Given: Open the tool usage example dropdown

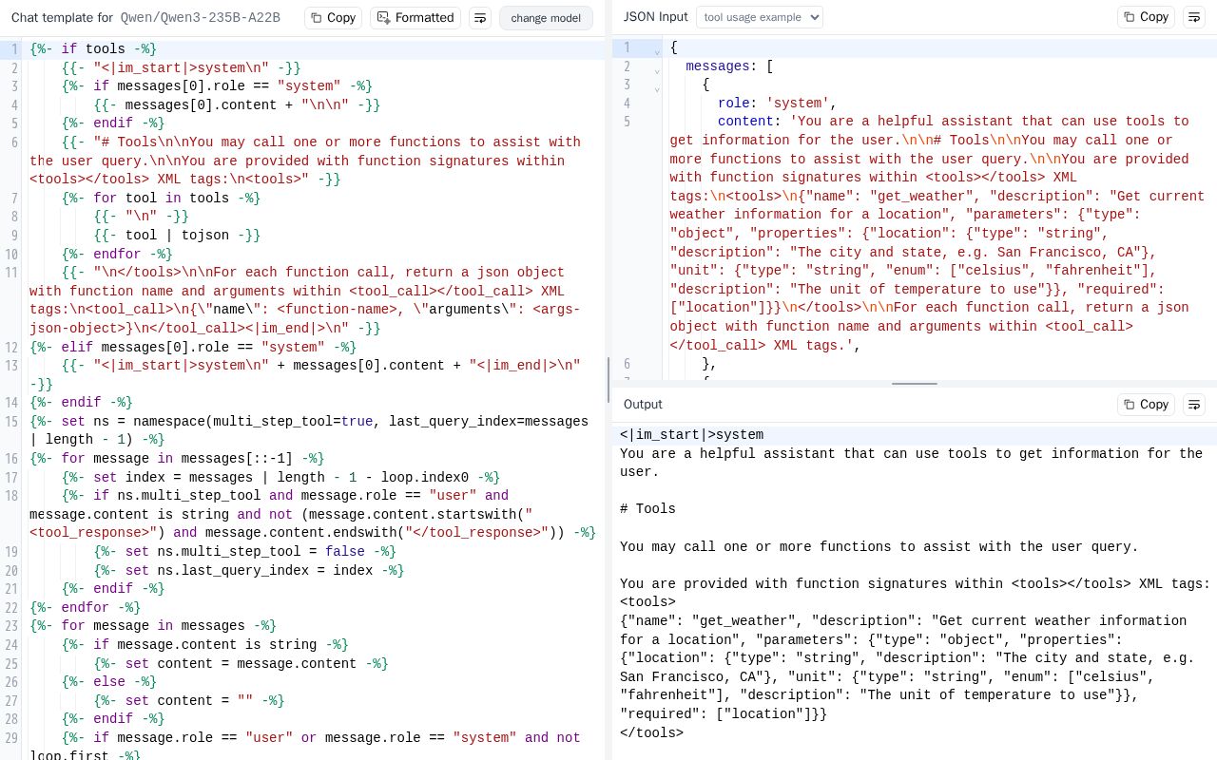Looking at the screenshot, I should tap(760, 17).
